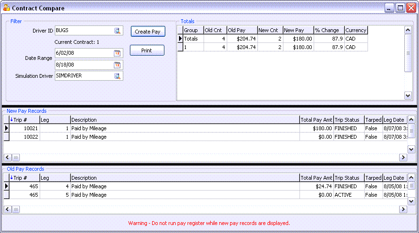Sort New Pay Records by Trip # header
This screenshot has width=419, height=233.
tap(24, 120)
